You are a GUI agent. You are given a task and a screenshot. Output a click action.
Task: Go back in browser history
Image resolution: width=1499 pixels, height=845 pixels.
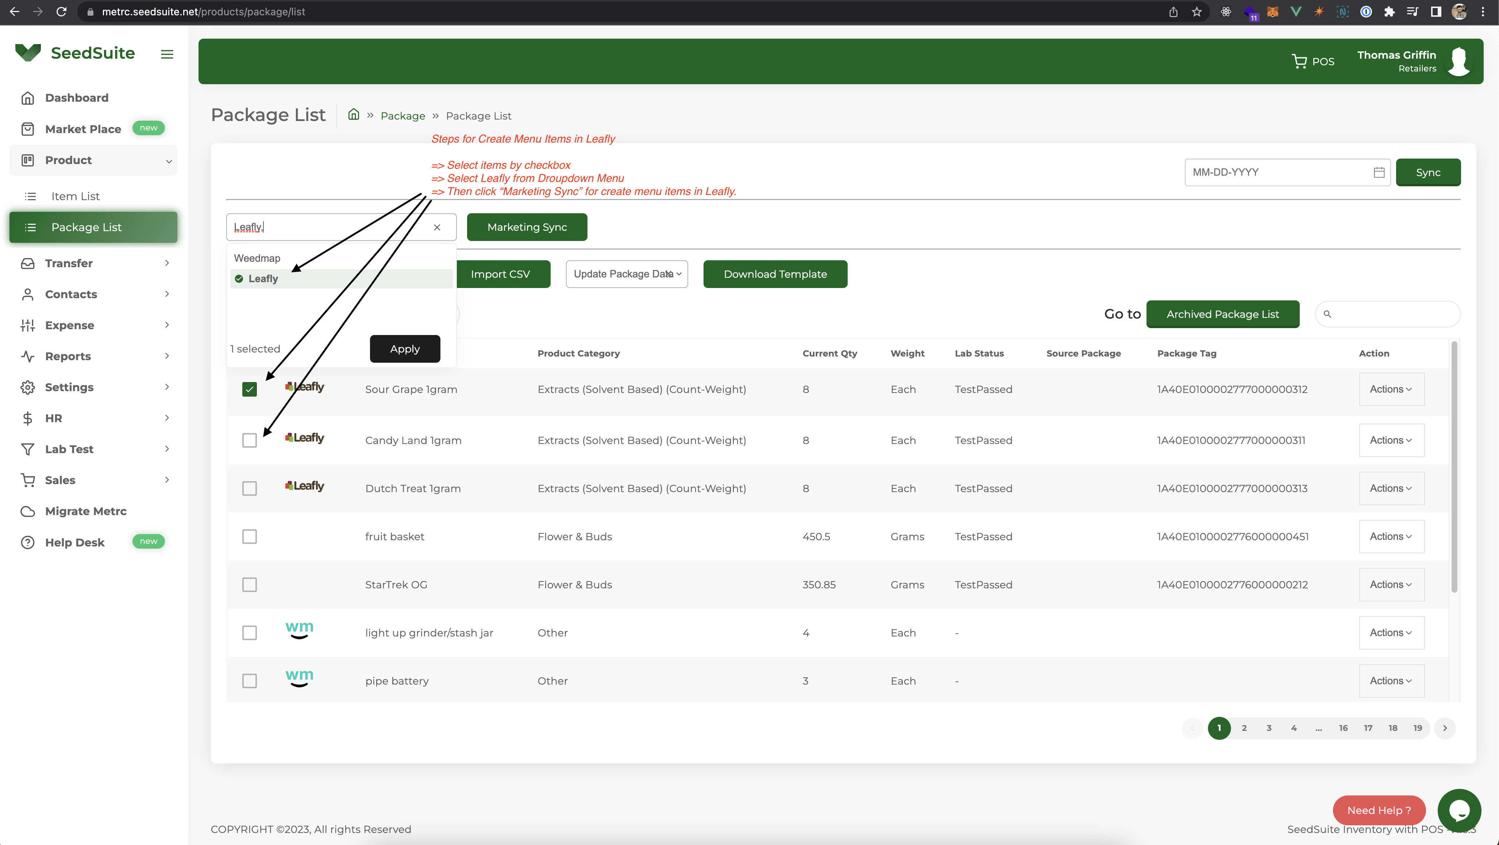15,12
